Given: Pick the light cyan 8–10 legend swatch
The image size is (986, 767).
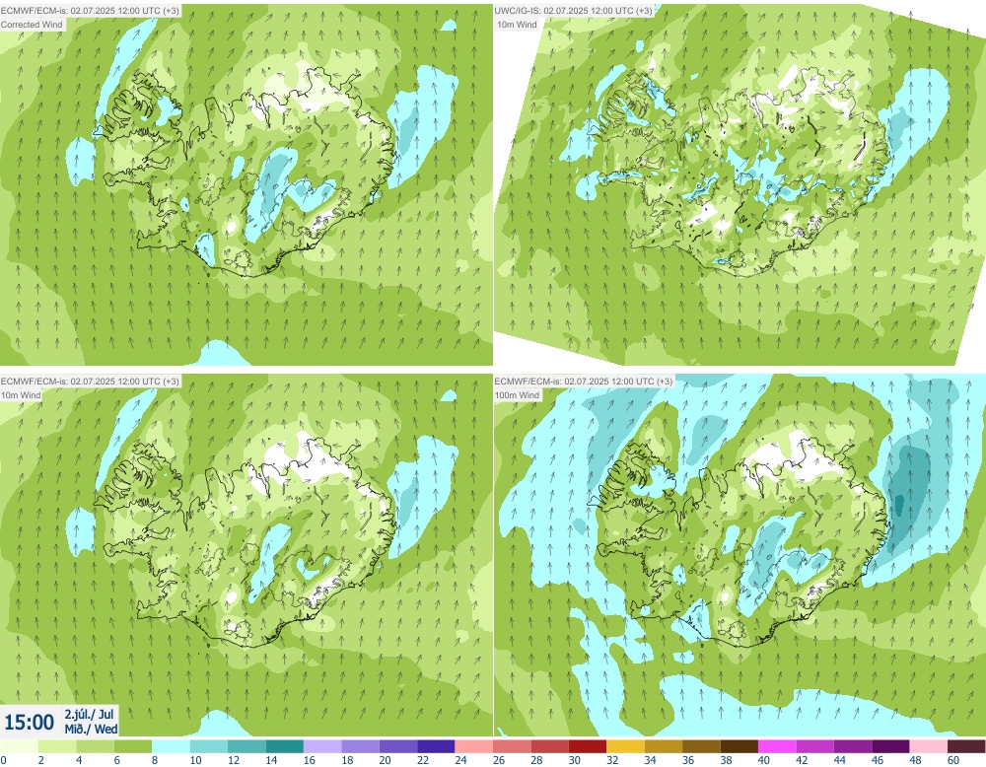Looking at the screenshot, I should tap(171, 746).
